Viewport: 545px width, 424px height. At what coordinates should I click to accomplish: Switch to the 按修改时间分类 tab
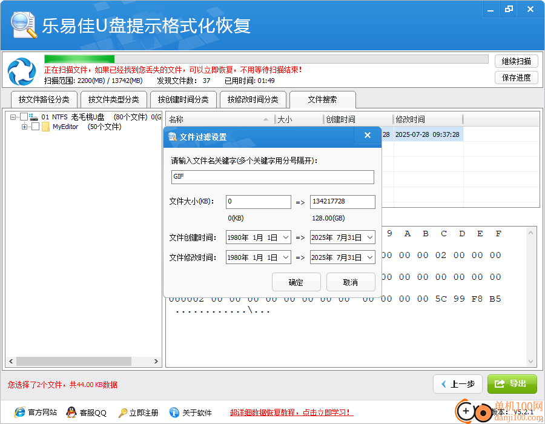click(253, 99)
